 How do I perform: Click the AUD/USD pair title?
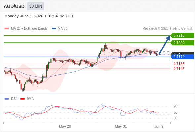pos(14,6)
